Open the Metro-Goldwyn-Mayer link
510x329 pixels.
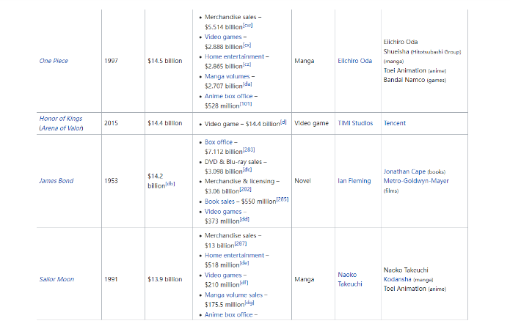coord(416,181)
